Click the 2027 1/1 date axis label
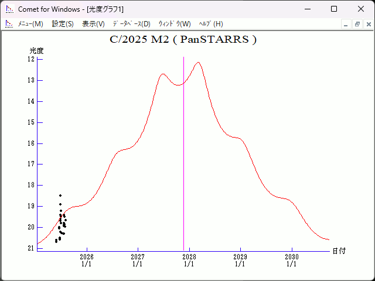The width and height of the screenshot is (375, 281). pos(138,261)
